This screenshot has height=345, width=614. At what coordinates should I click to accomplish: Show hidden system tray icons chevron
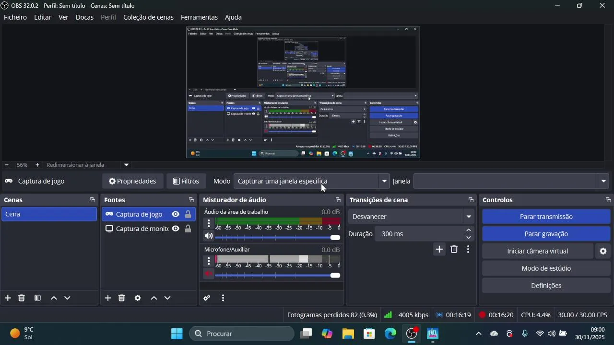click(x=478, y=333)
